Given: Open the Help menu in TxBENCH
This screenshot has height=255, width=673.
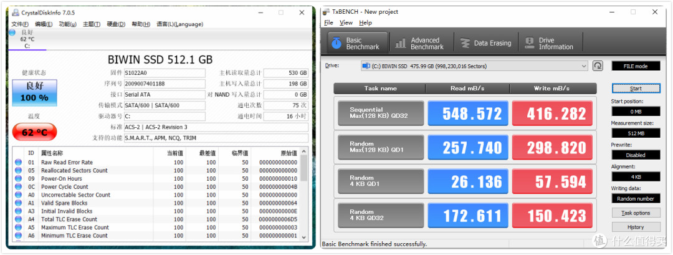Looking at the screenshot, I should pyautogui.click(x=366, y=22).
